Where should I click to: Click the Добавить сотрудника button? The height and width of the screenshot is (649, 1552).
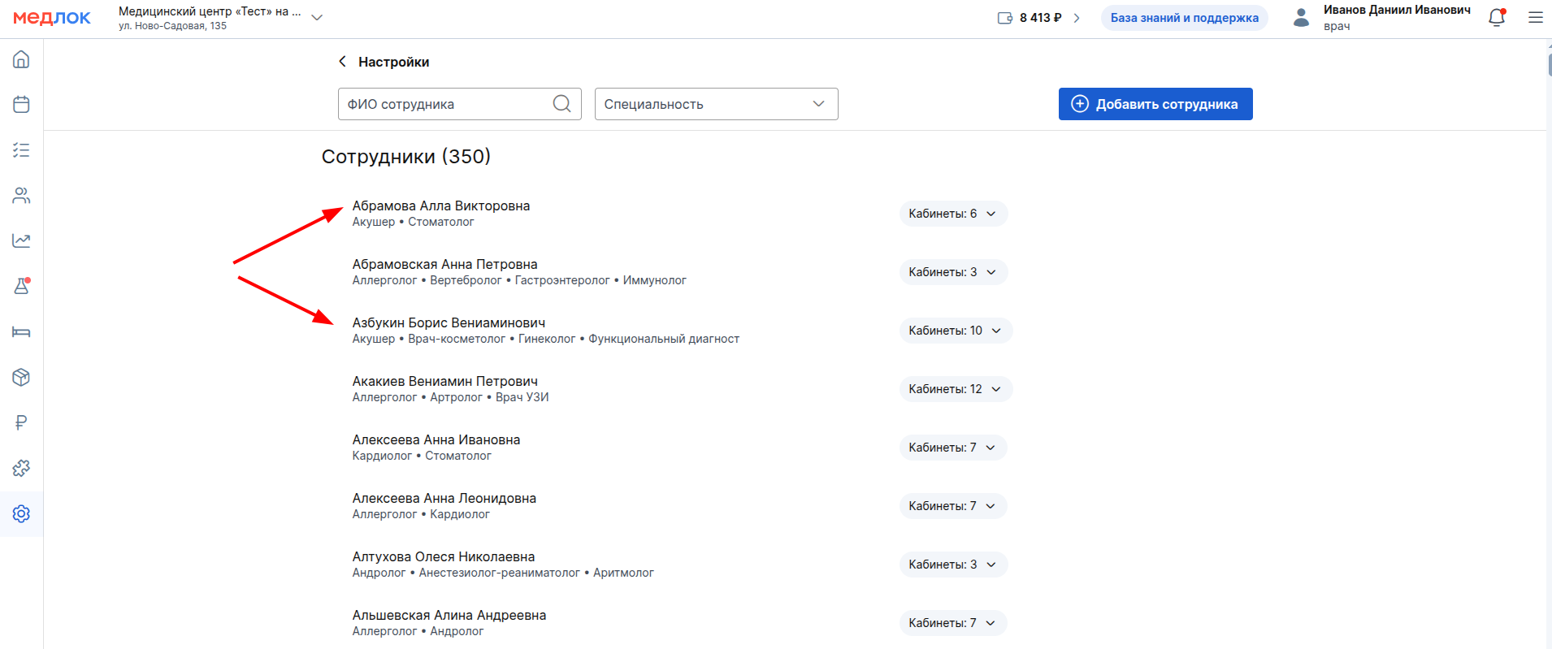tap(1155, 104)
